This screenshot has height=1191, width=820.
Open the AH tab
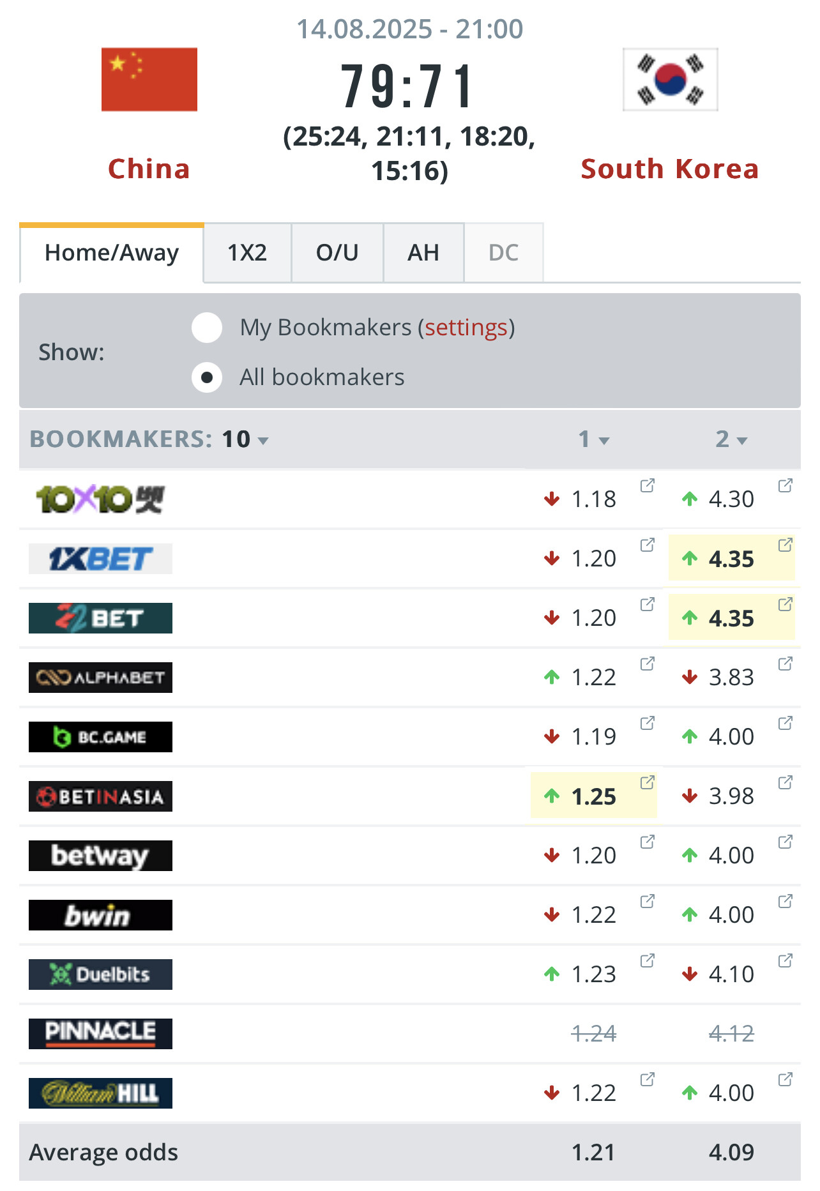coord(423,253)
